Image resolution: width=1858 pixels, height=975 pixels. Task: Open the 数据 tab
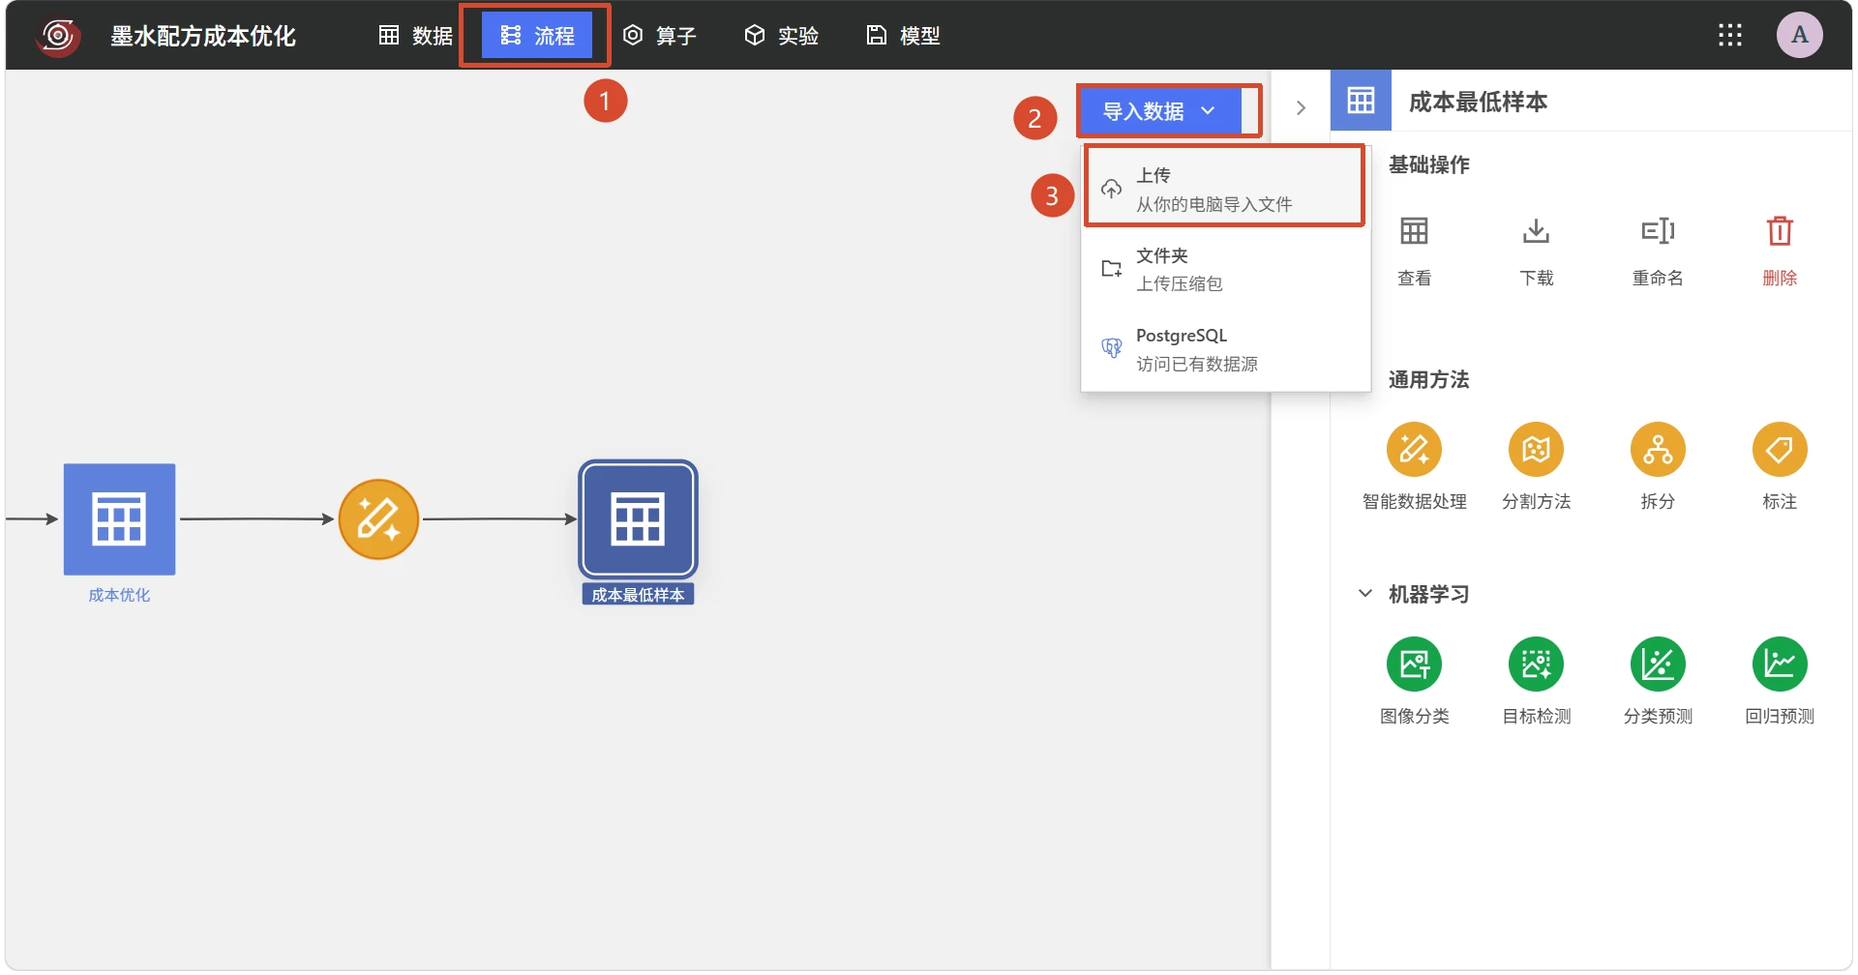click(415, 36)
